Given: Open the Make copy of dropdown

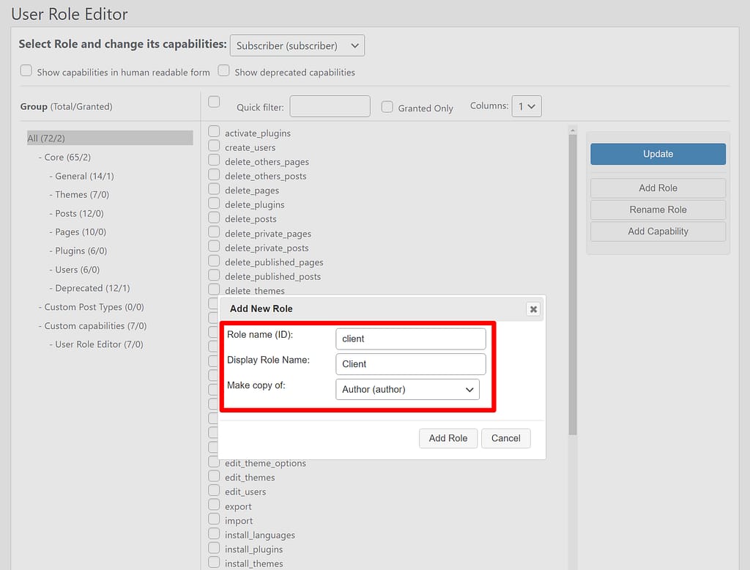Looking at the screenshot, I should pos(407,390).
